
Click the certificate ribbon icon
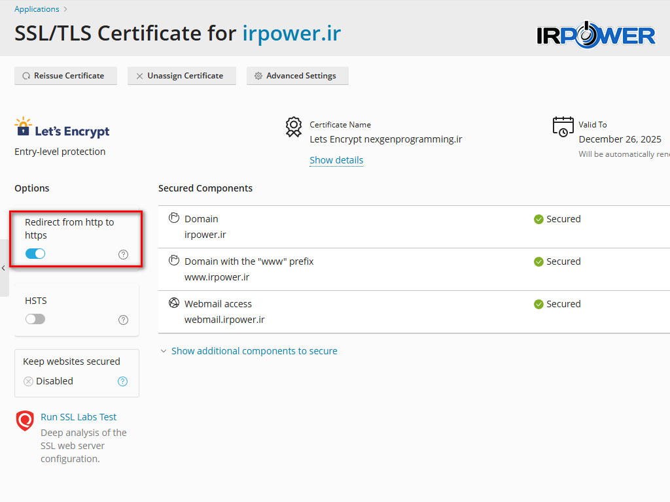click(294, 127)
